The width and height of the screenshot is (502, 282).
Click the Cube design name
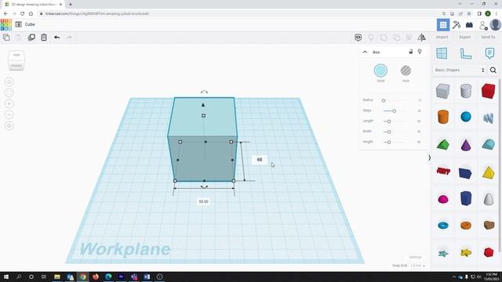(30, 24)
